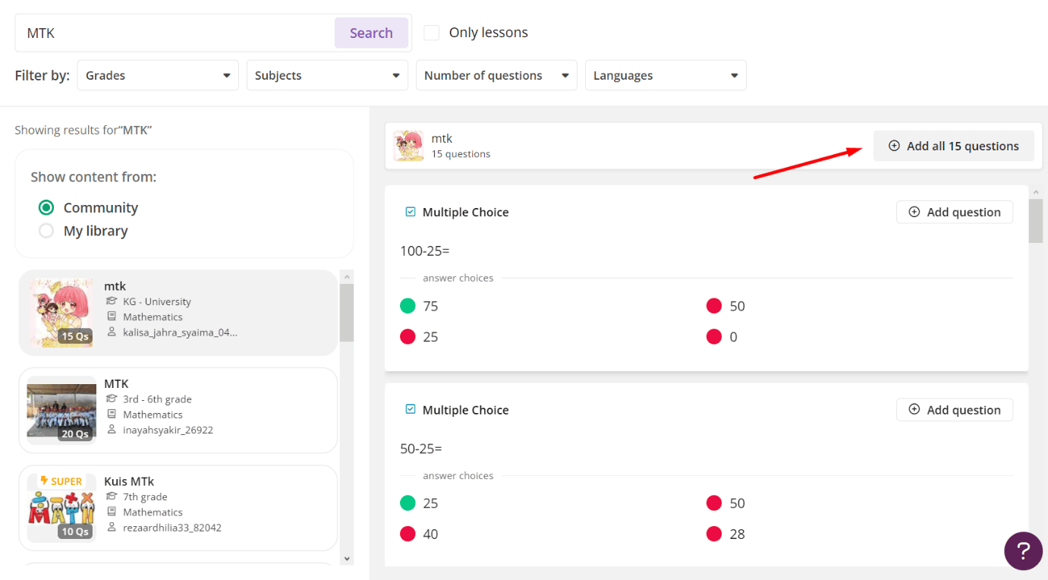Select the Community radio option
The image size is (1048, 580).
(x=46, y=207)
